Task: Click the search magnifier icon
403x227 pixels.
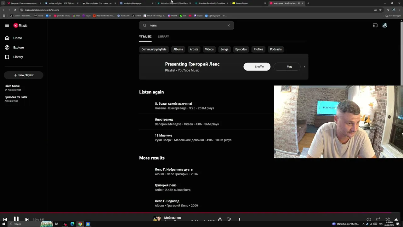Action: [145, 26]
